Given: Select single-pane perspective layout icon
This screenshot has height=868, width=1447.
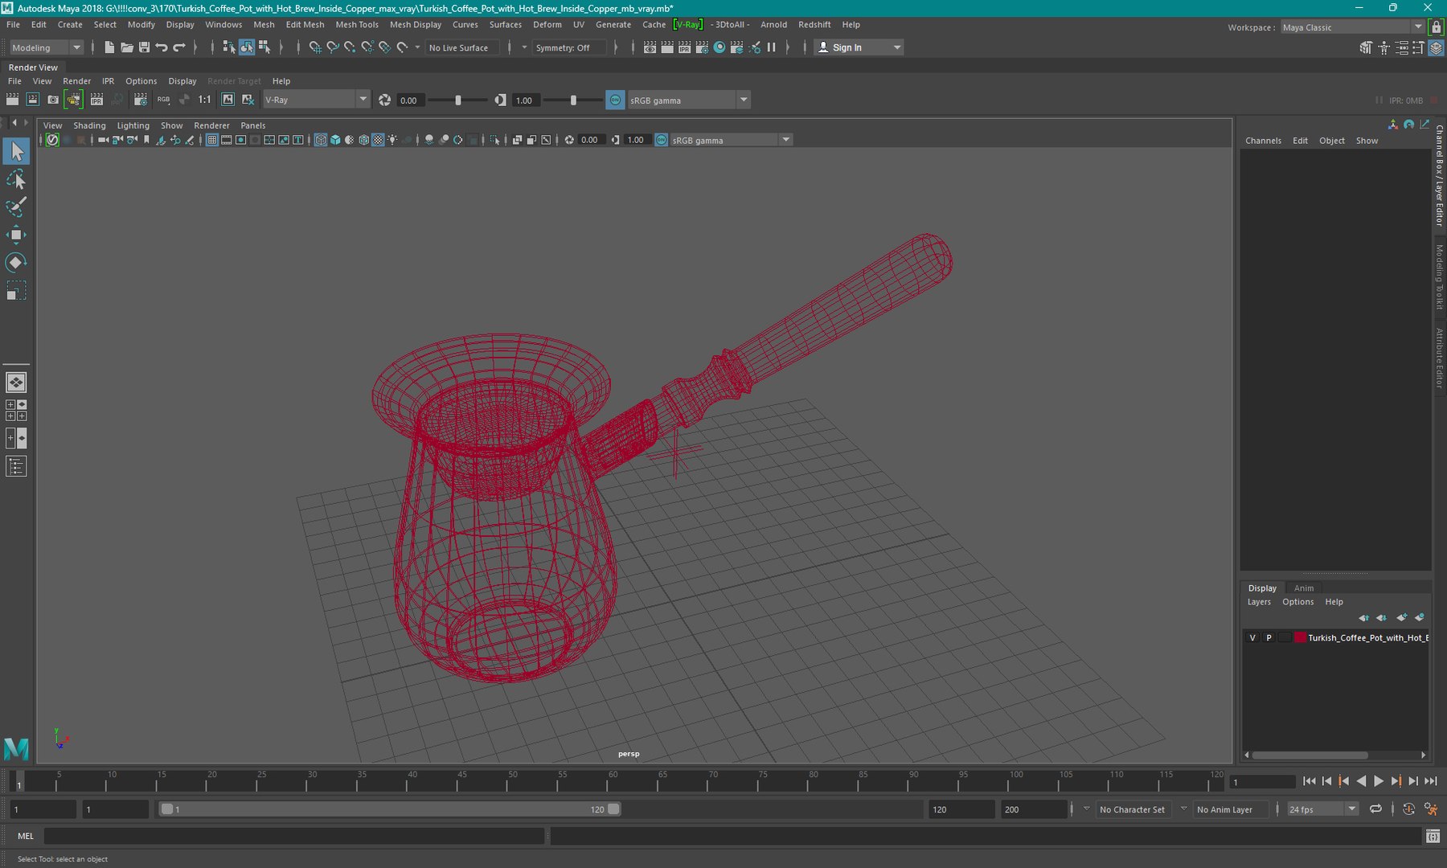Looking at the screenshot, I should point(16,383).
